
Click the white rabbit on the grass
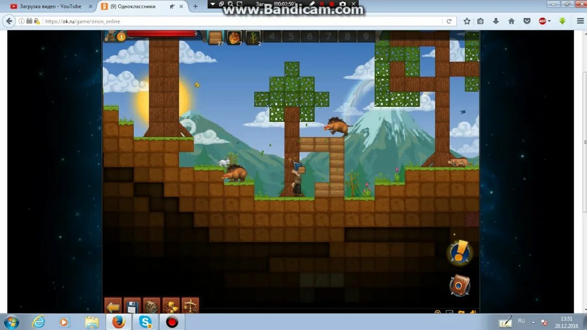point(224,162)
